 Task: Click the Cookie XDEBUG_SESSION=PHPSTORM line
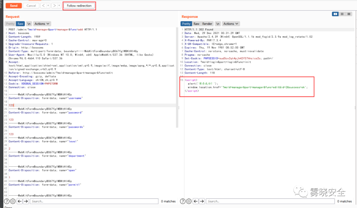pos(33,84)
